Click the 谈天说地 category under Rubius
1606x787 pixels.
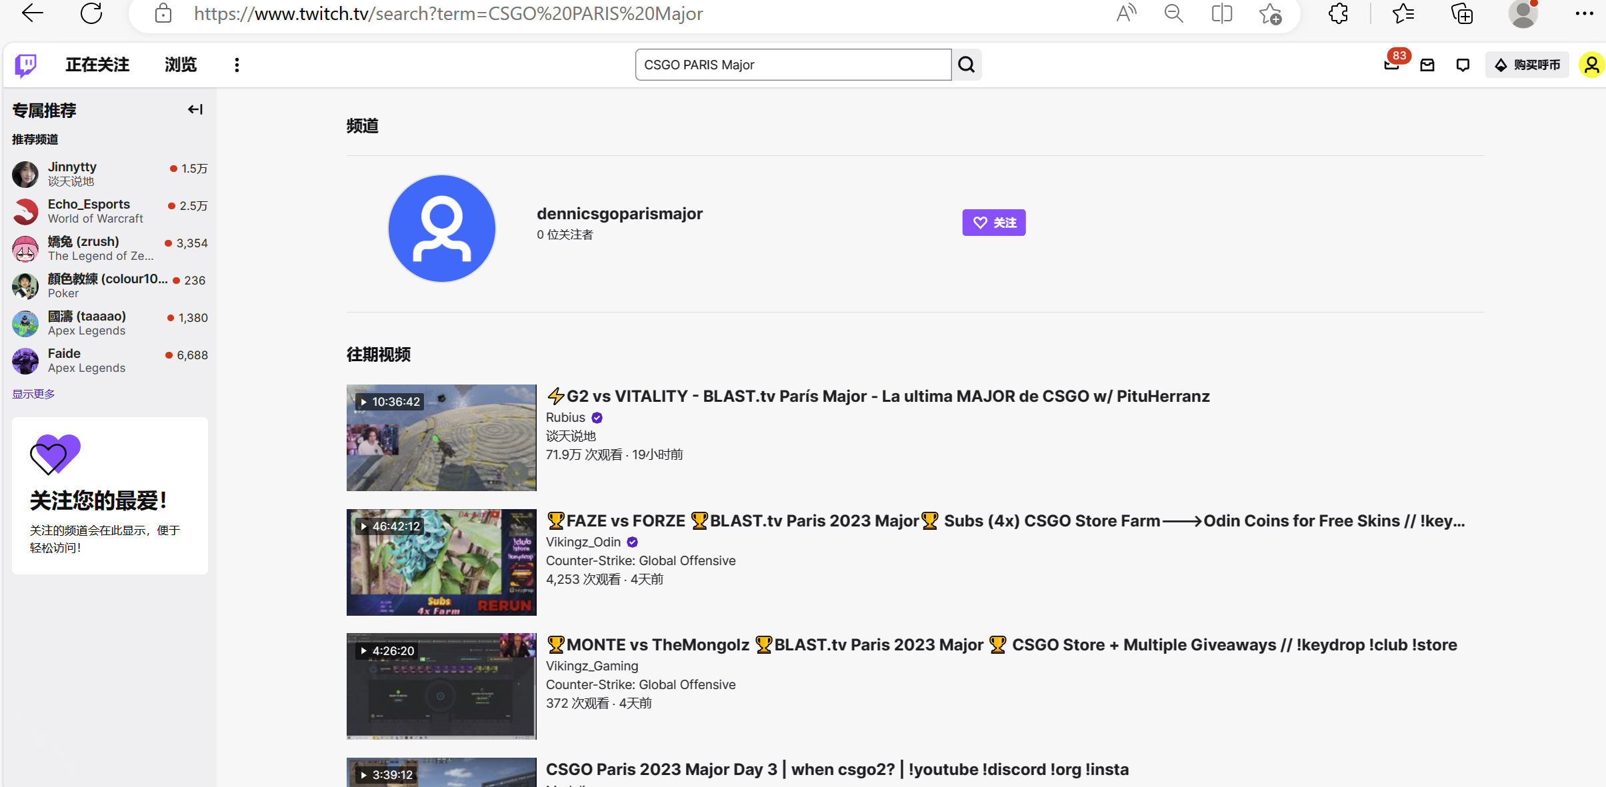(571, 436)
